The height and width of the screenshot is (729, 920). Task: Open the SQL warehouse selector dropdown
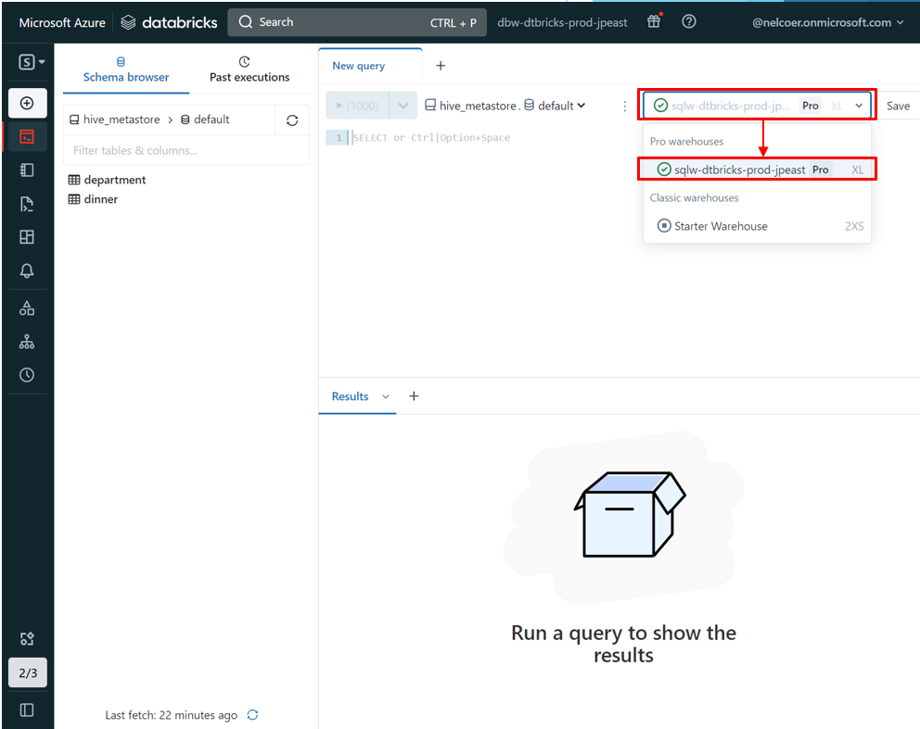coord(757,106)
